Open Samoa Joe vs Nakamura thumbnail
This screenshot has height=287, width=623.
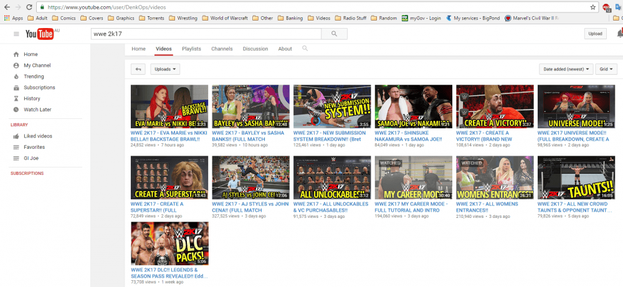click(413, 106)
